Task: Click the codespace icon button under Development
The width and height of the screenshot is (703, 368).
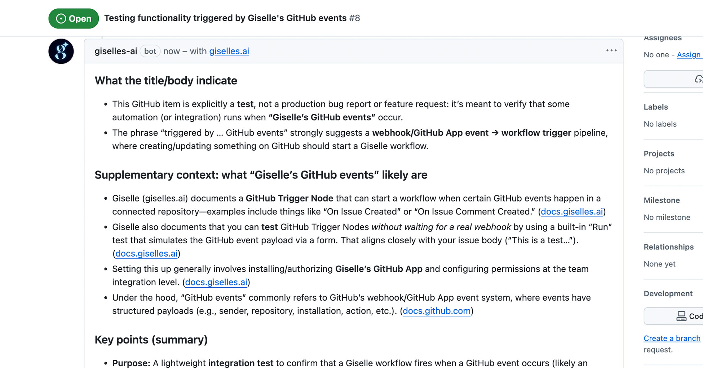Action: [681, 316]
